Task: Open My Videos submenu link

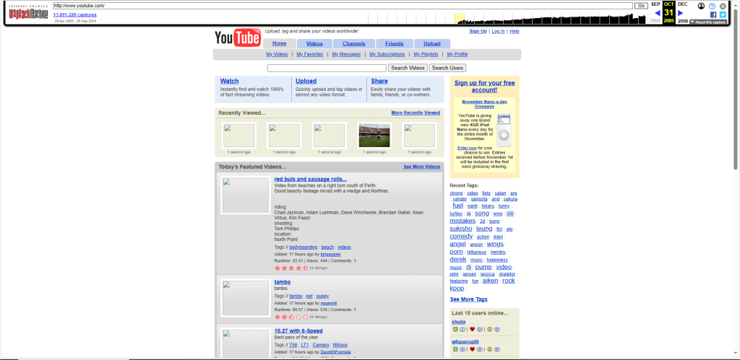Action: (x=277, y=54)
